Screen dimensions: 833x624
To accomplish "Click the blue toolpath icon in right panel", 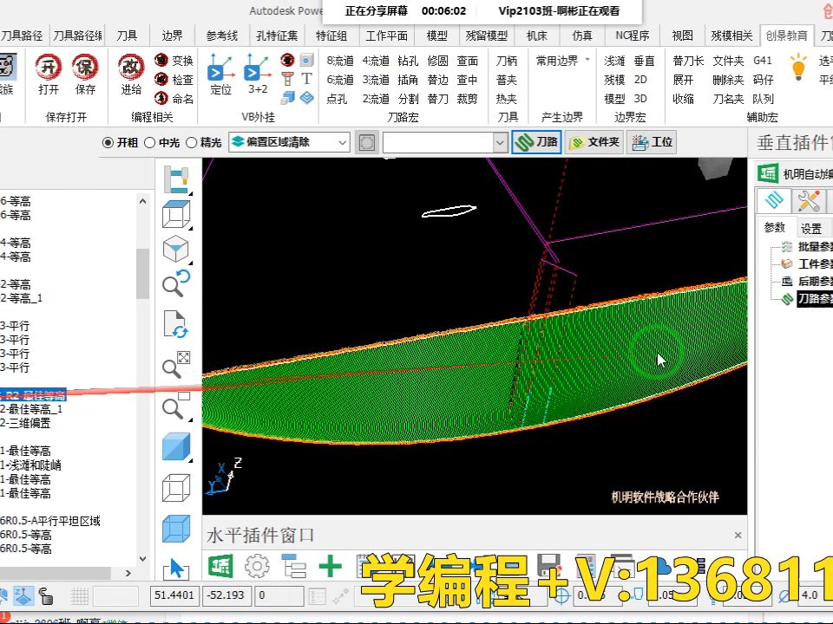I will point(774,200).
